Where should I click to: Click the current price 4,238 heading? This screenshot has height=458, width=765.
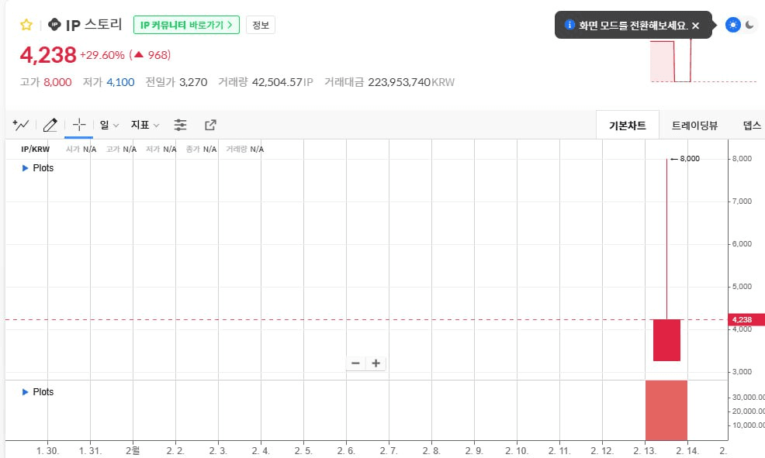[48, 54]
